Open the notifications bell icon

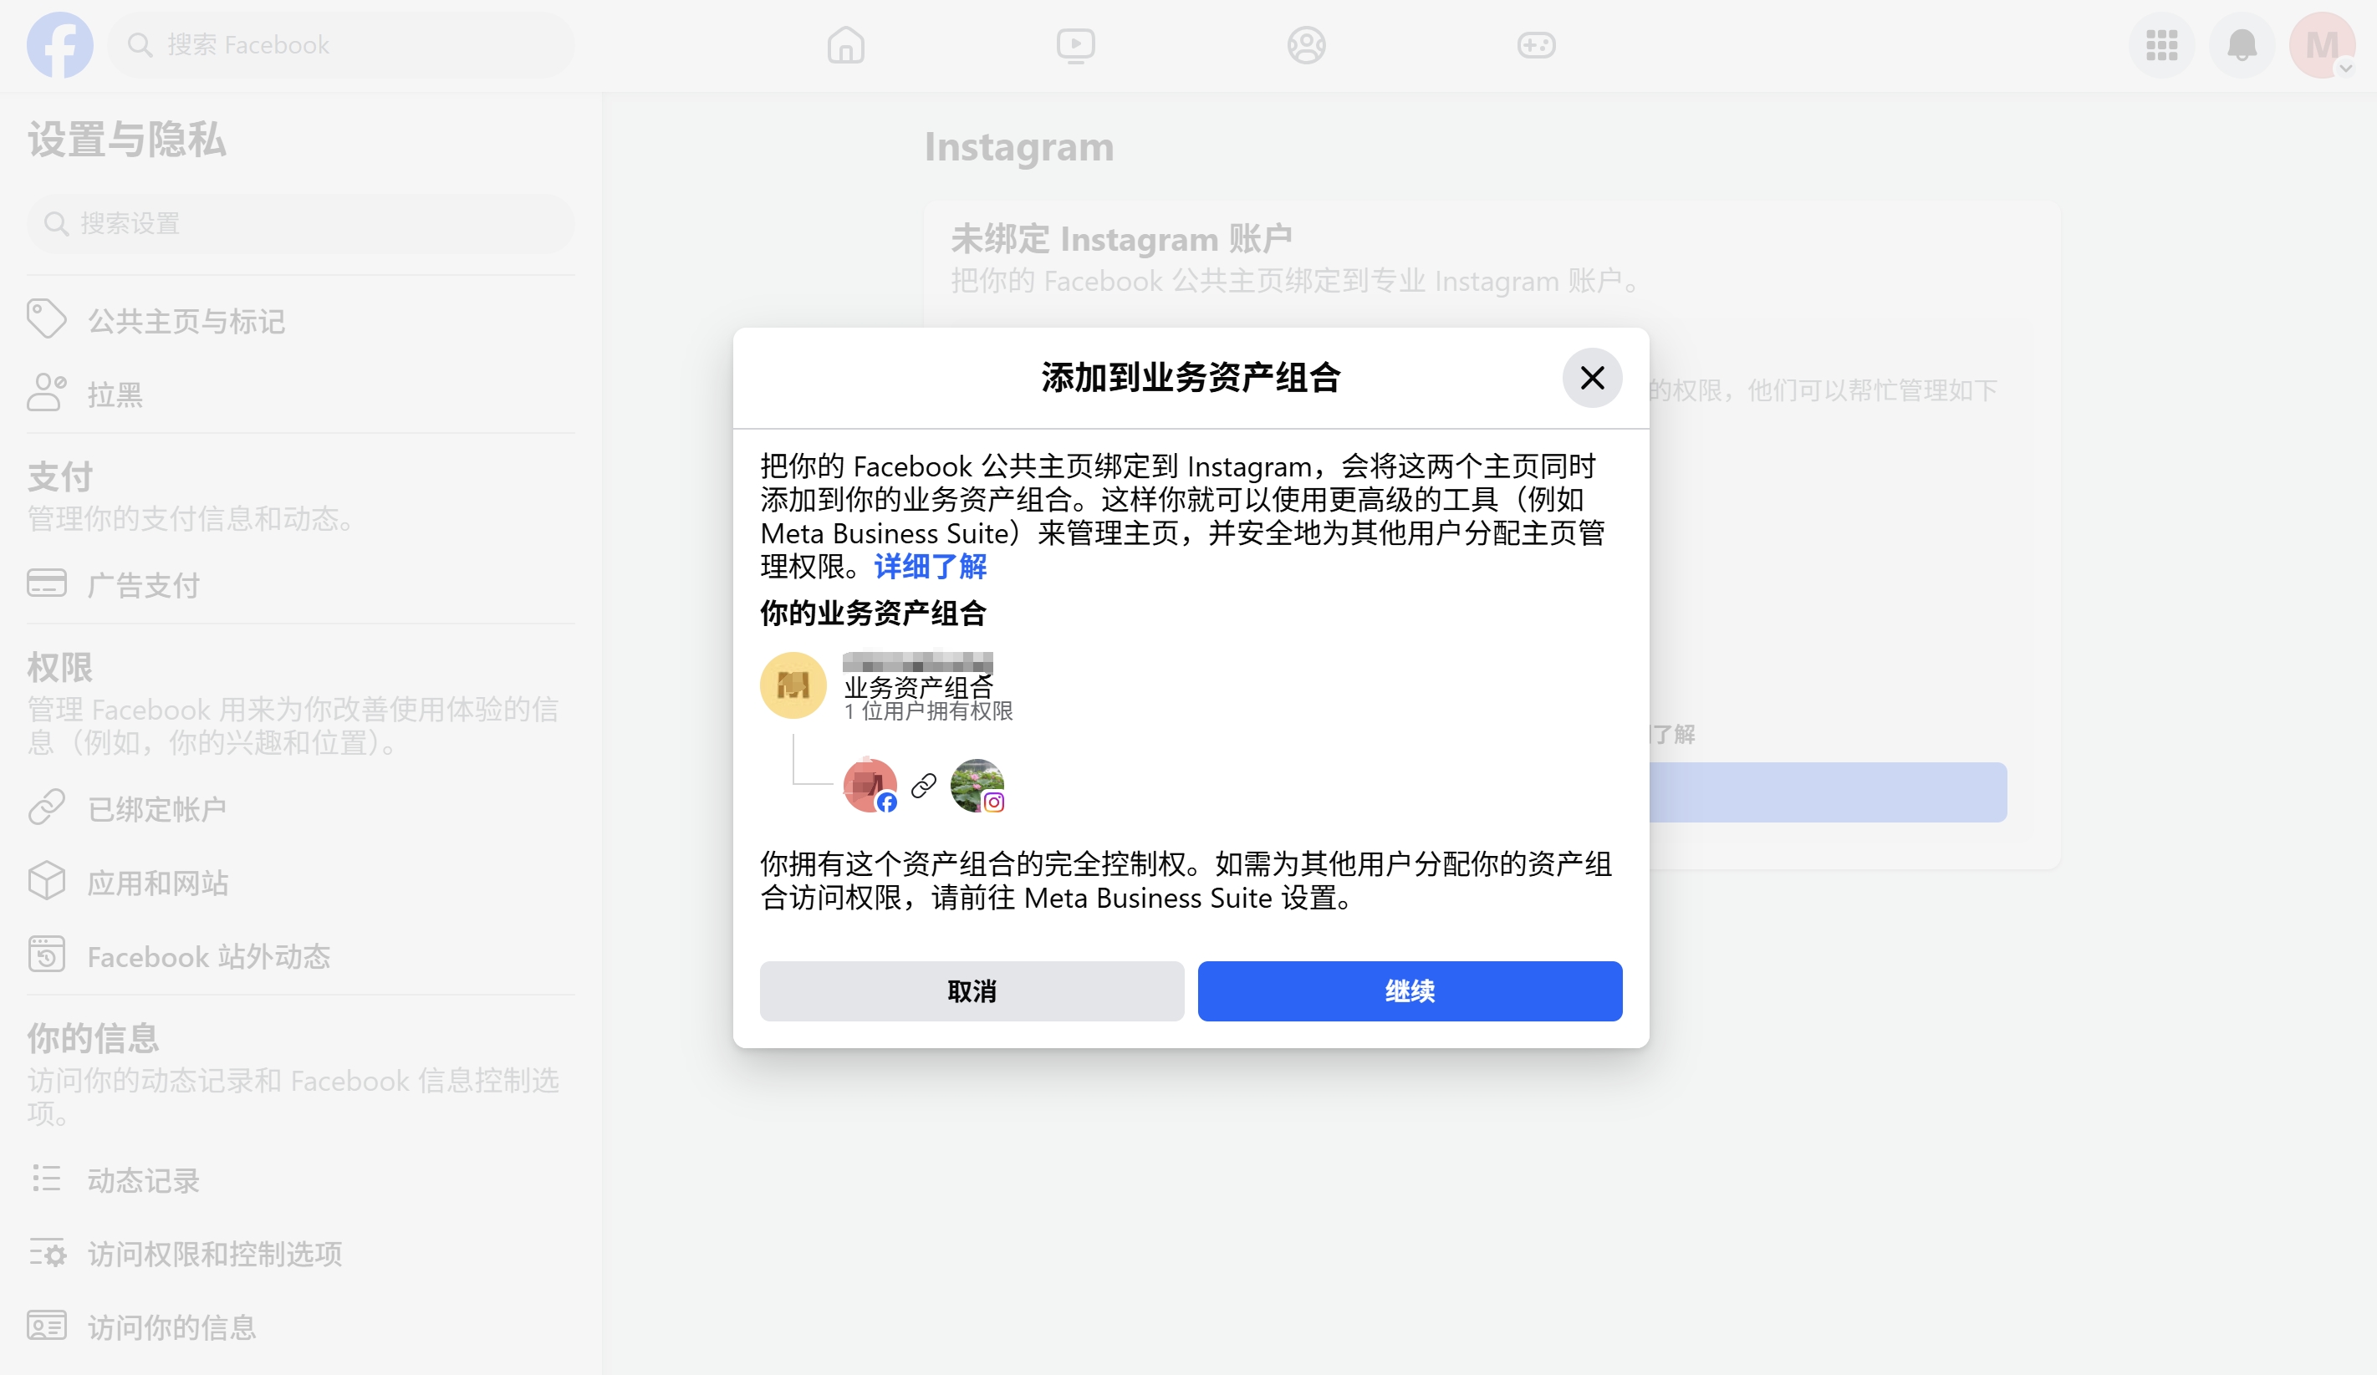click(2242, 44)
